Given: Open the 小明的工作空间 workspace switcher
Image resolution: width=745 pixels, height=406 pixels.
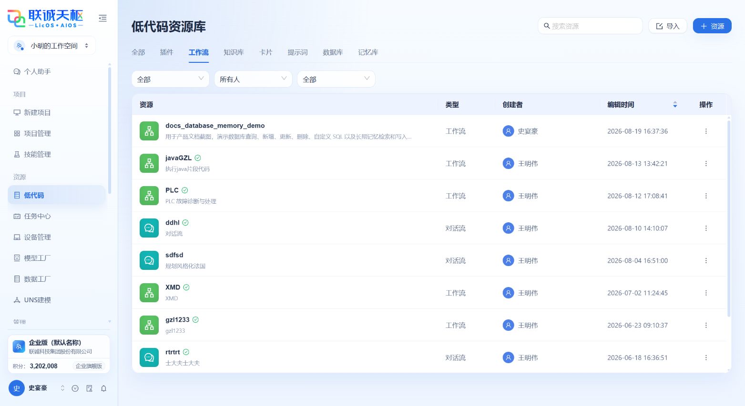Looking at the screenshot, I should pyautogui.click(x=52, y=46).
